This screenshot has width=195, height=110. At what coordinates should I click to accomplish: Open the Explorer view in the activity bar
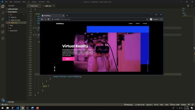(x=3, y=6)
